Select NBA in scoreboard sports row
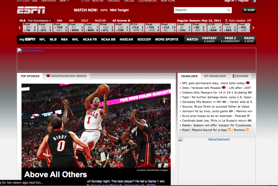 tap(59, 20)
